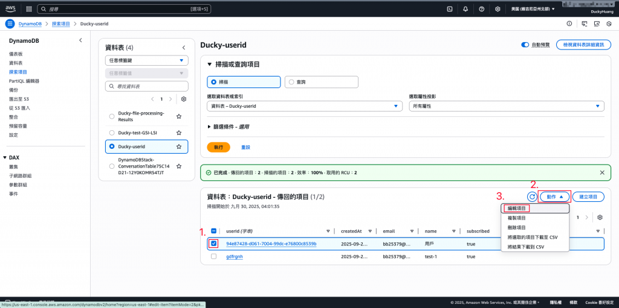
Task: Choose Duplicate item from Actions menu
Action: [x=535, y=218]
